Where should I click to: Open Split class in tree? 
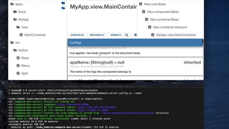click(25, 73)
